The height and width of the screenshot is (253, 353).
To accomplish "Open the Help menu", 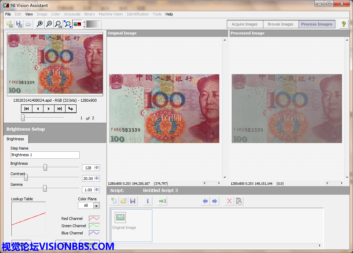I will point(169,14).
